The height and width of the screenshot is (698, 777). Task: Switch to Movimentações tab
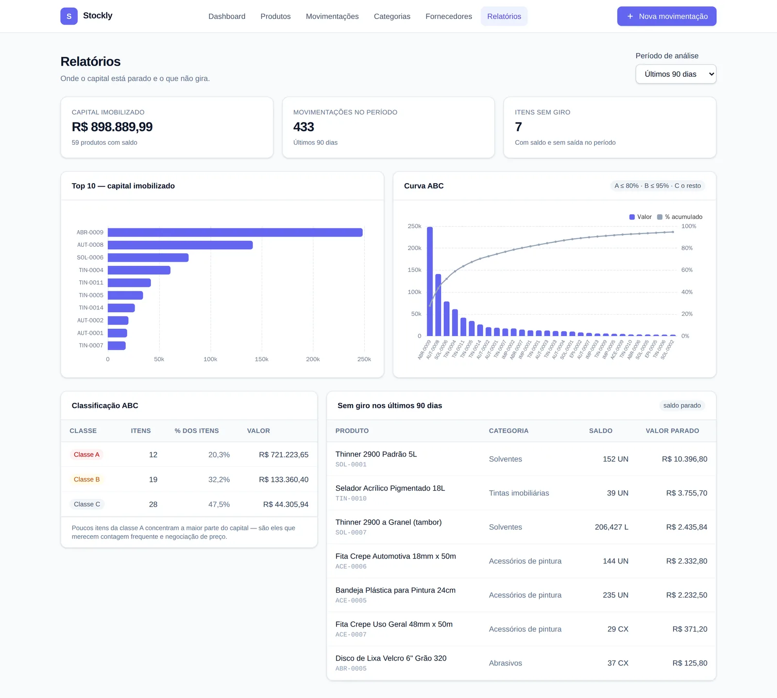click(332, 17)
